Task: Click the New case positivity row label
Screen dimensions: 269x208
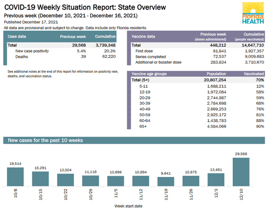Action: coord(32,51)
